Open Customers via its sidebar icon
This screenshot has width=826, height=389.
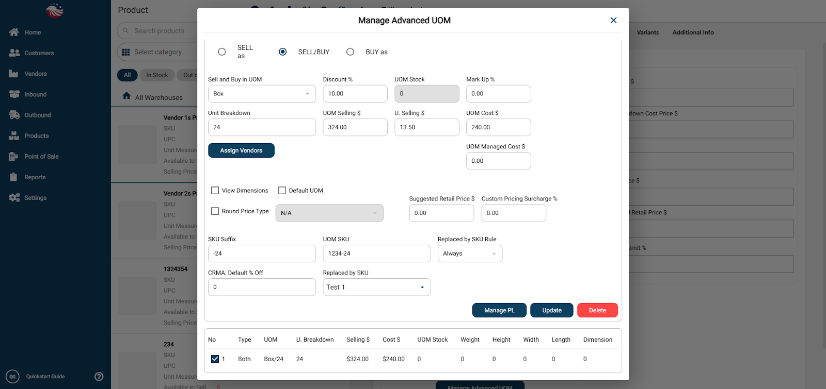[x=14, y=53]
